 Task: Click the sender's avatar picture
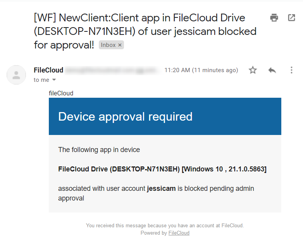click(x=16, y=75)
